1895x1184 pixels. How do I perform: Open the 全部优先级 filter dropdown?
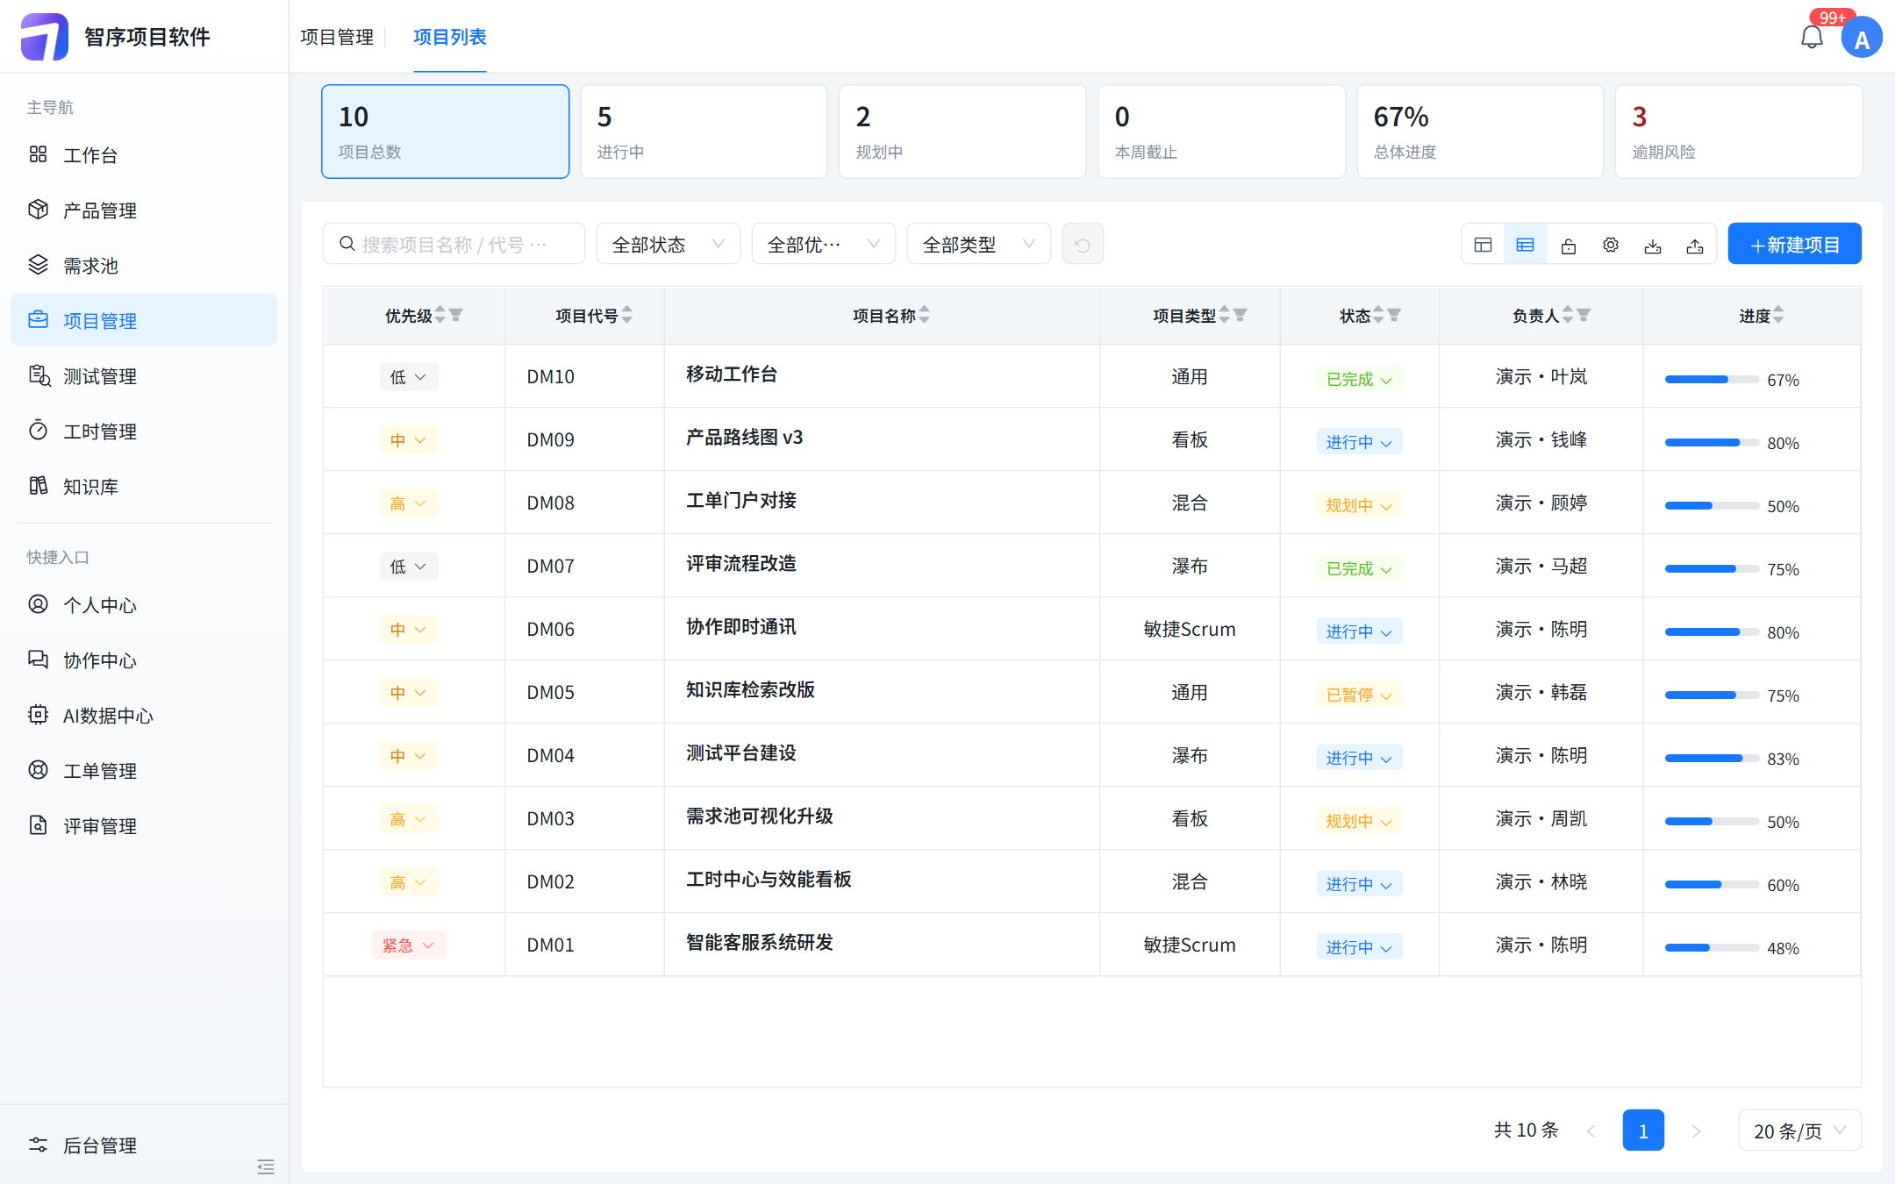click(x=823, y=244)
